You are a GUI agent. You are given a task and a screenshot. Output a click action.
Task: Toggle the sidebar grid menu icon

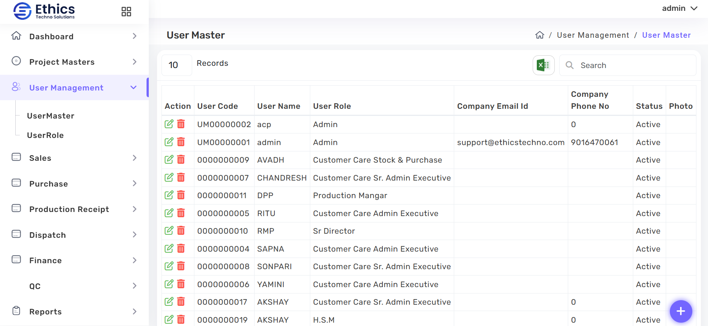coord(126,12)
